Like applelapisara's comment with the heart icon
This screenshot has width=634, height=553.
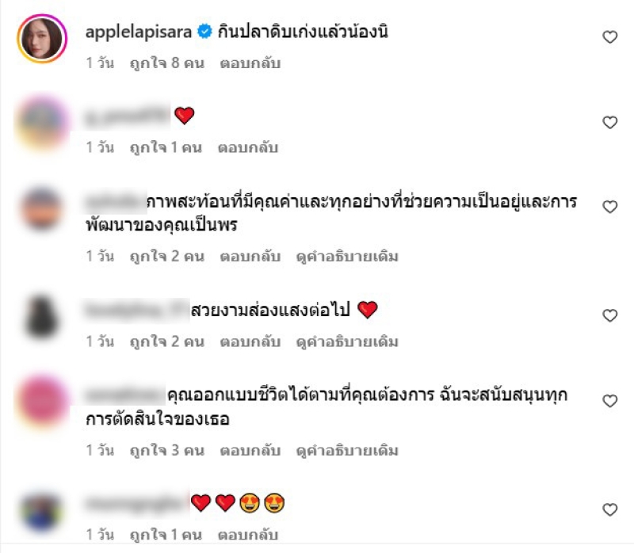tap(609, 37)
